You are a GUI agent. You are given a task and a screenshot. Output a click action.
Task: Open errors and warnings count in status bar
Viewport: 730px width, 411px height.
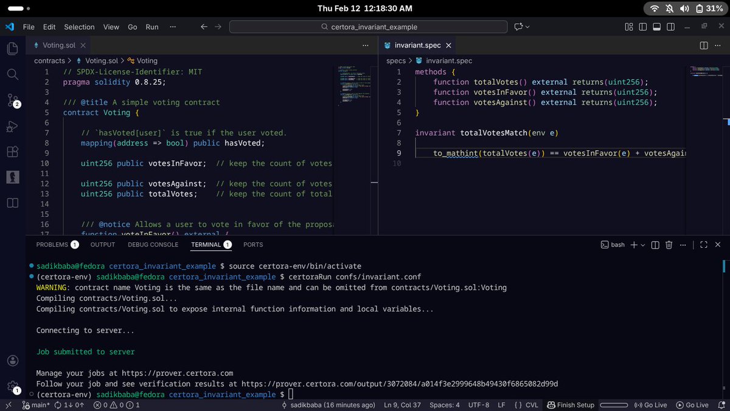tap(116, 405)
